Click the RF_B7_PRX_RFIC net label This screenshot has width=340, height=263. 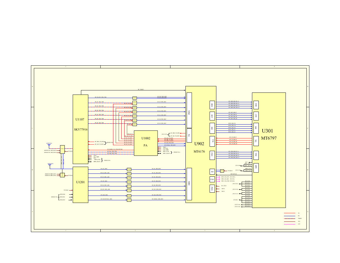(162, 102)
